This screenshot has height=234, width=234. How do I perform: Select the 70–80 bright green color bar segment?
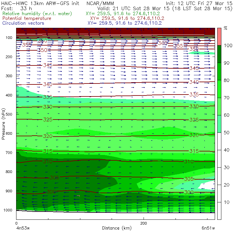[x=219, y=89]
